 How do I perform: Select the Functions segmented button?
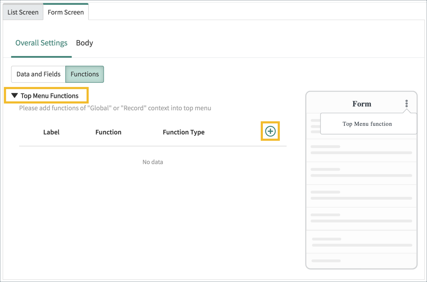pyautogui.click(x=84, y=74)
